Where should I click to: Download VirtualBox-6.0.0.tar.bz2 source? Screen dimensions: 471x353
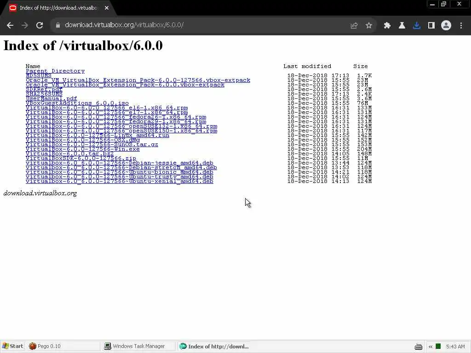[70, 154]
